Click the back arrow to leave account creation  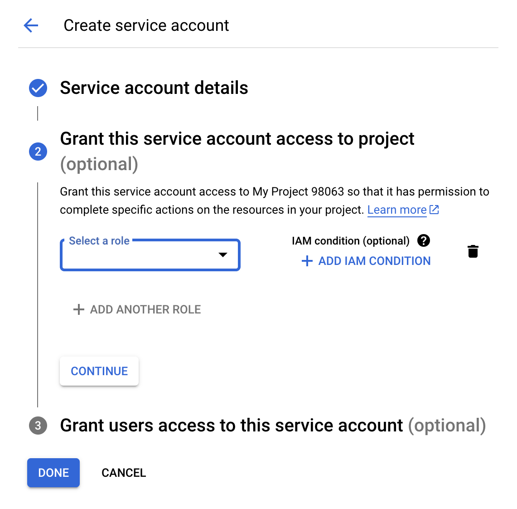coord(30,25)
